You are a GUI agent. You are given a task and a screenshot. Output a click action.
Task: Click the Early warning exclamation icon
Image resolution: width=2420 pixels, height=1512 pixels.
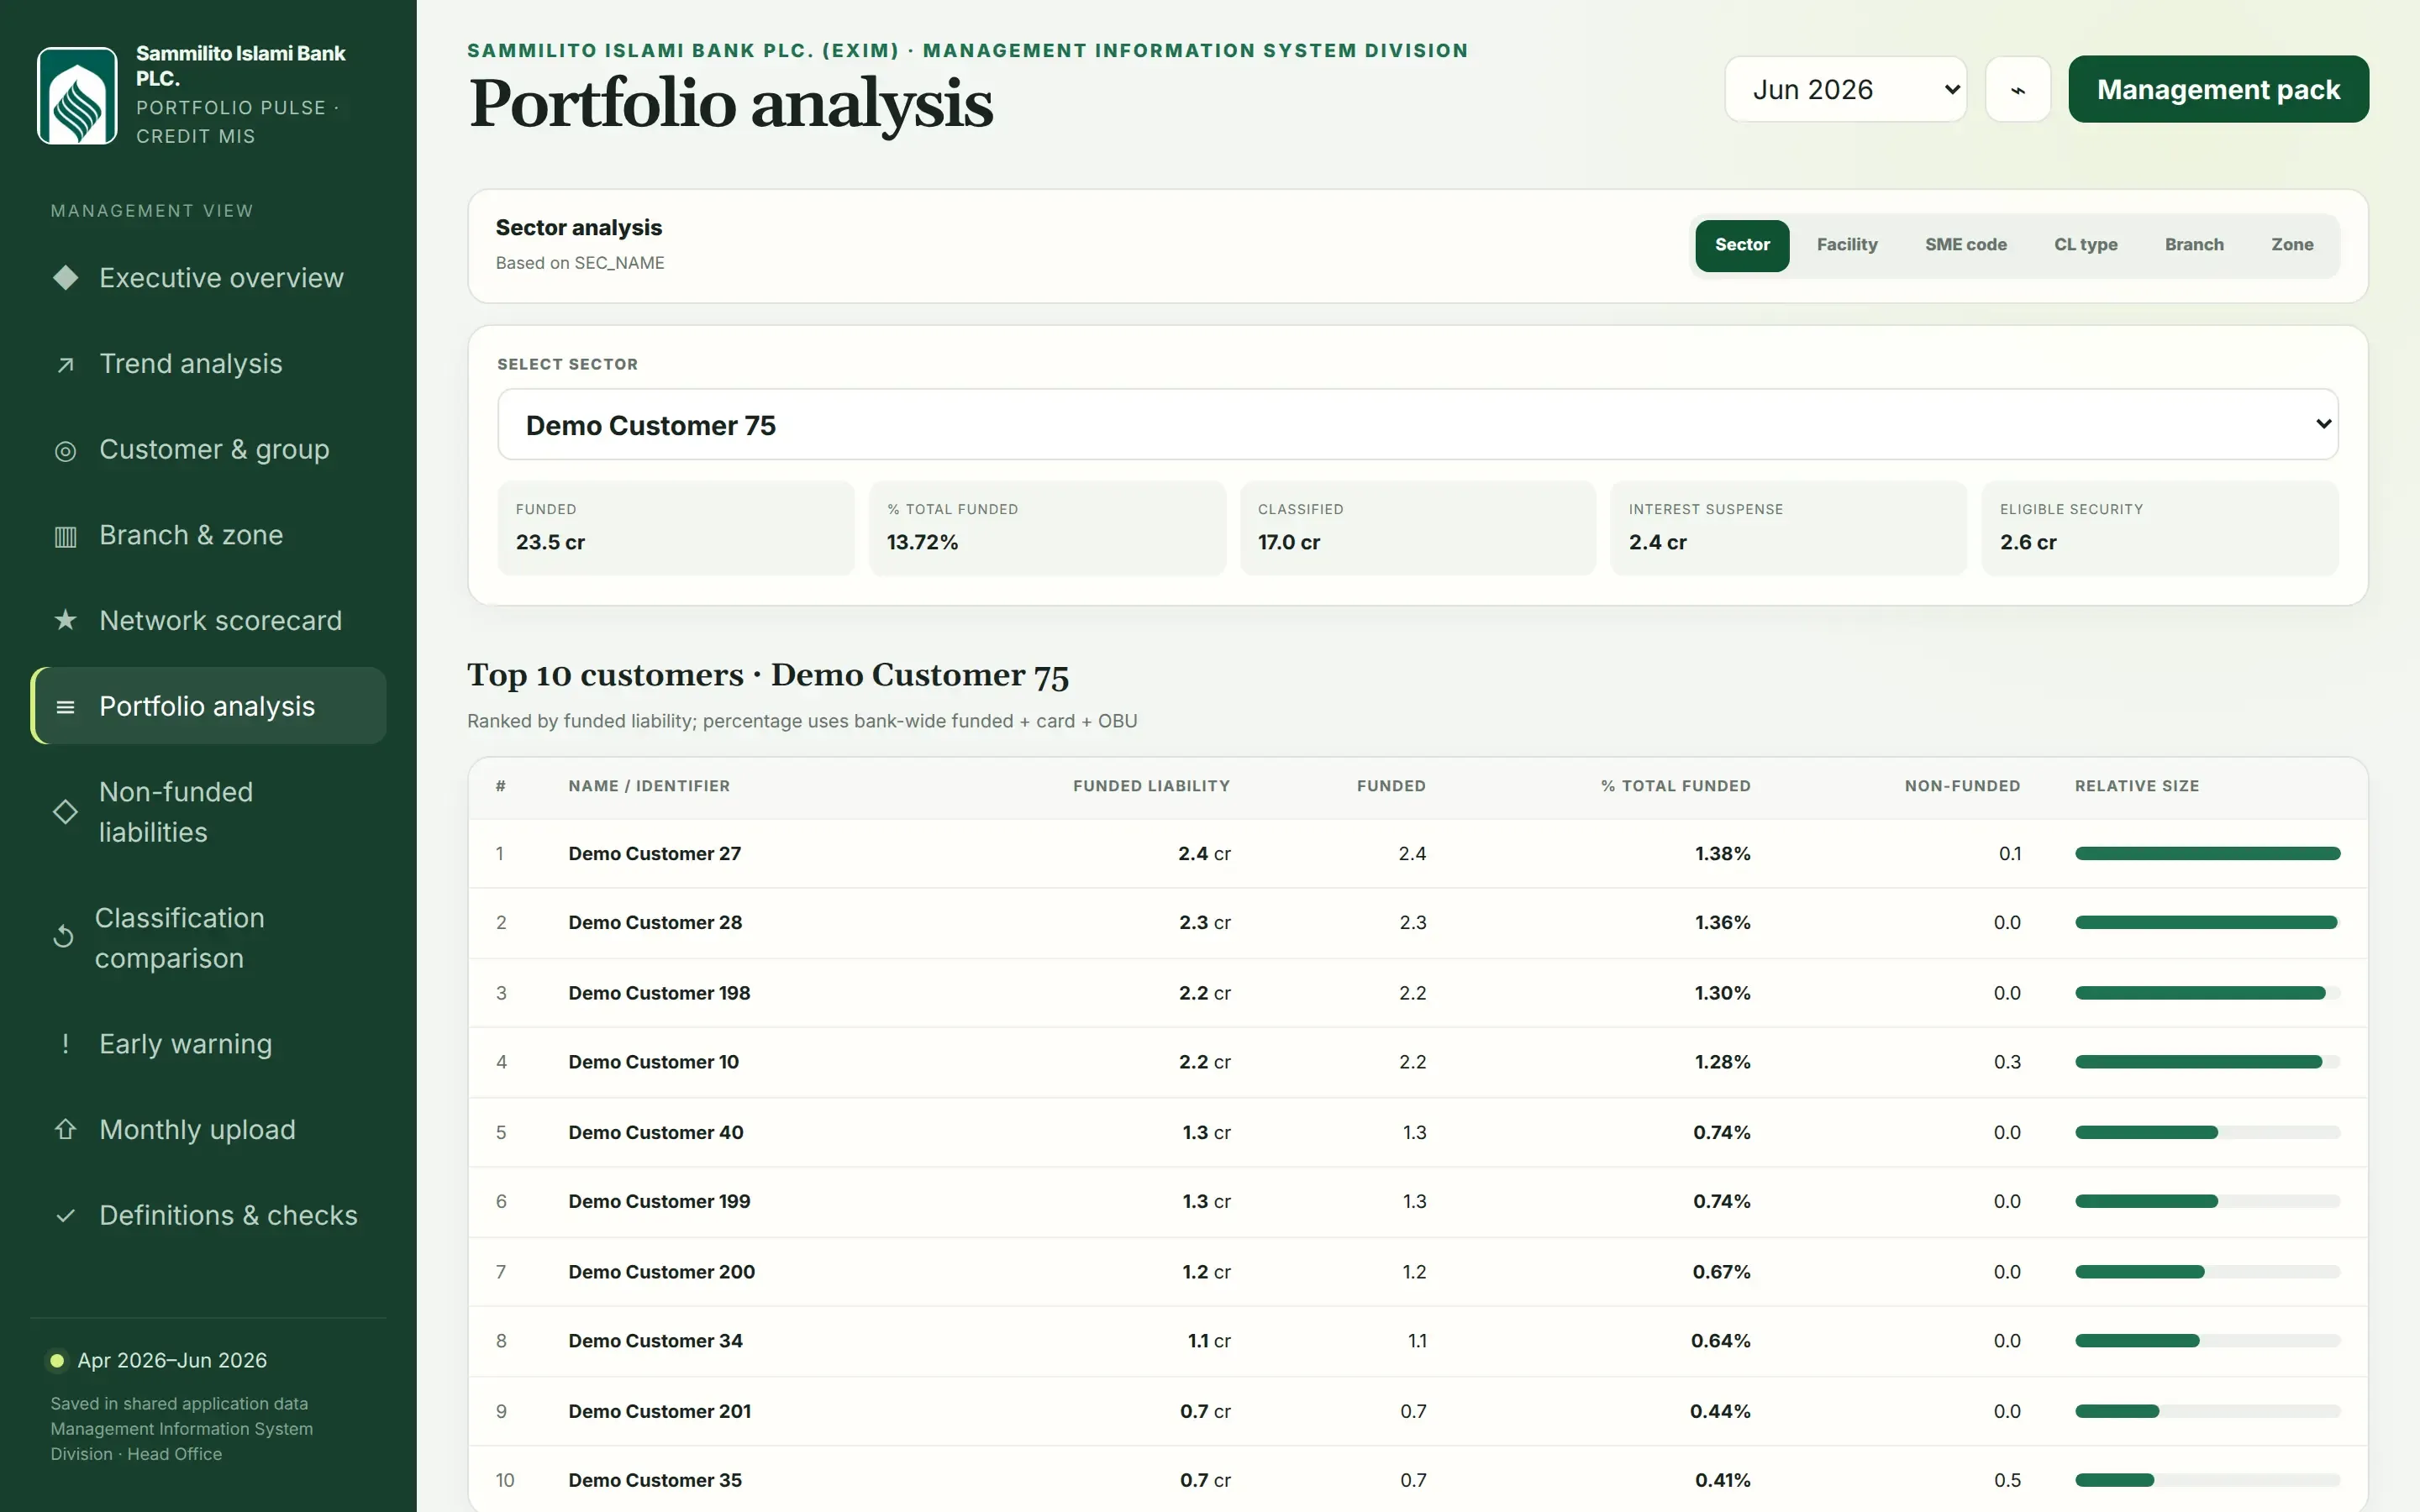coord(66,1044)
